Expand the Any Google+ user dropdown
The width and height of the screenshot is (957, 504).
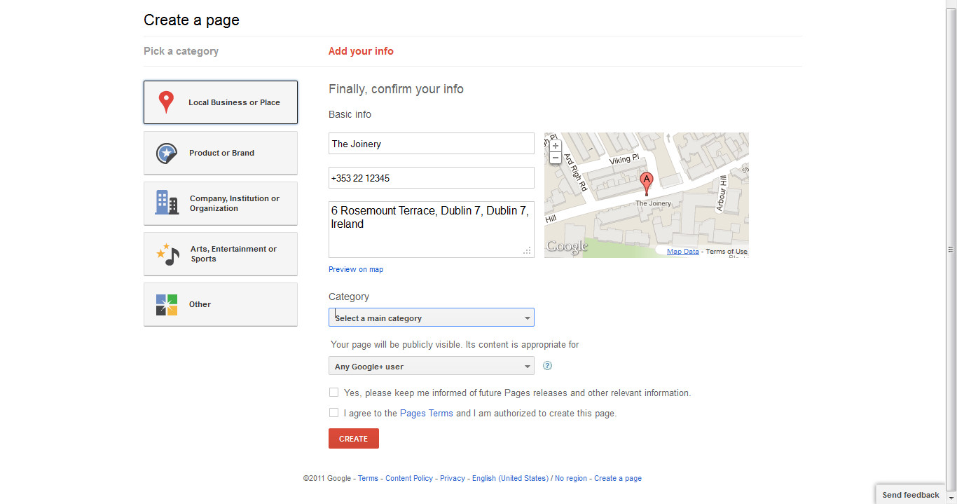click(431, 366)
